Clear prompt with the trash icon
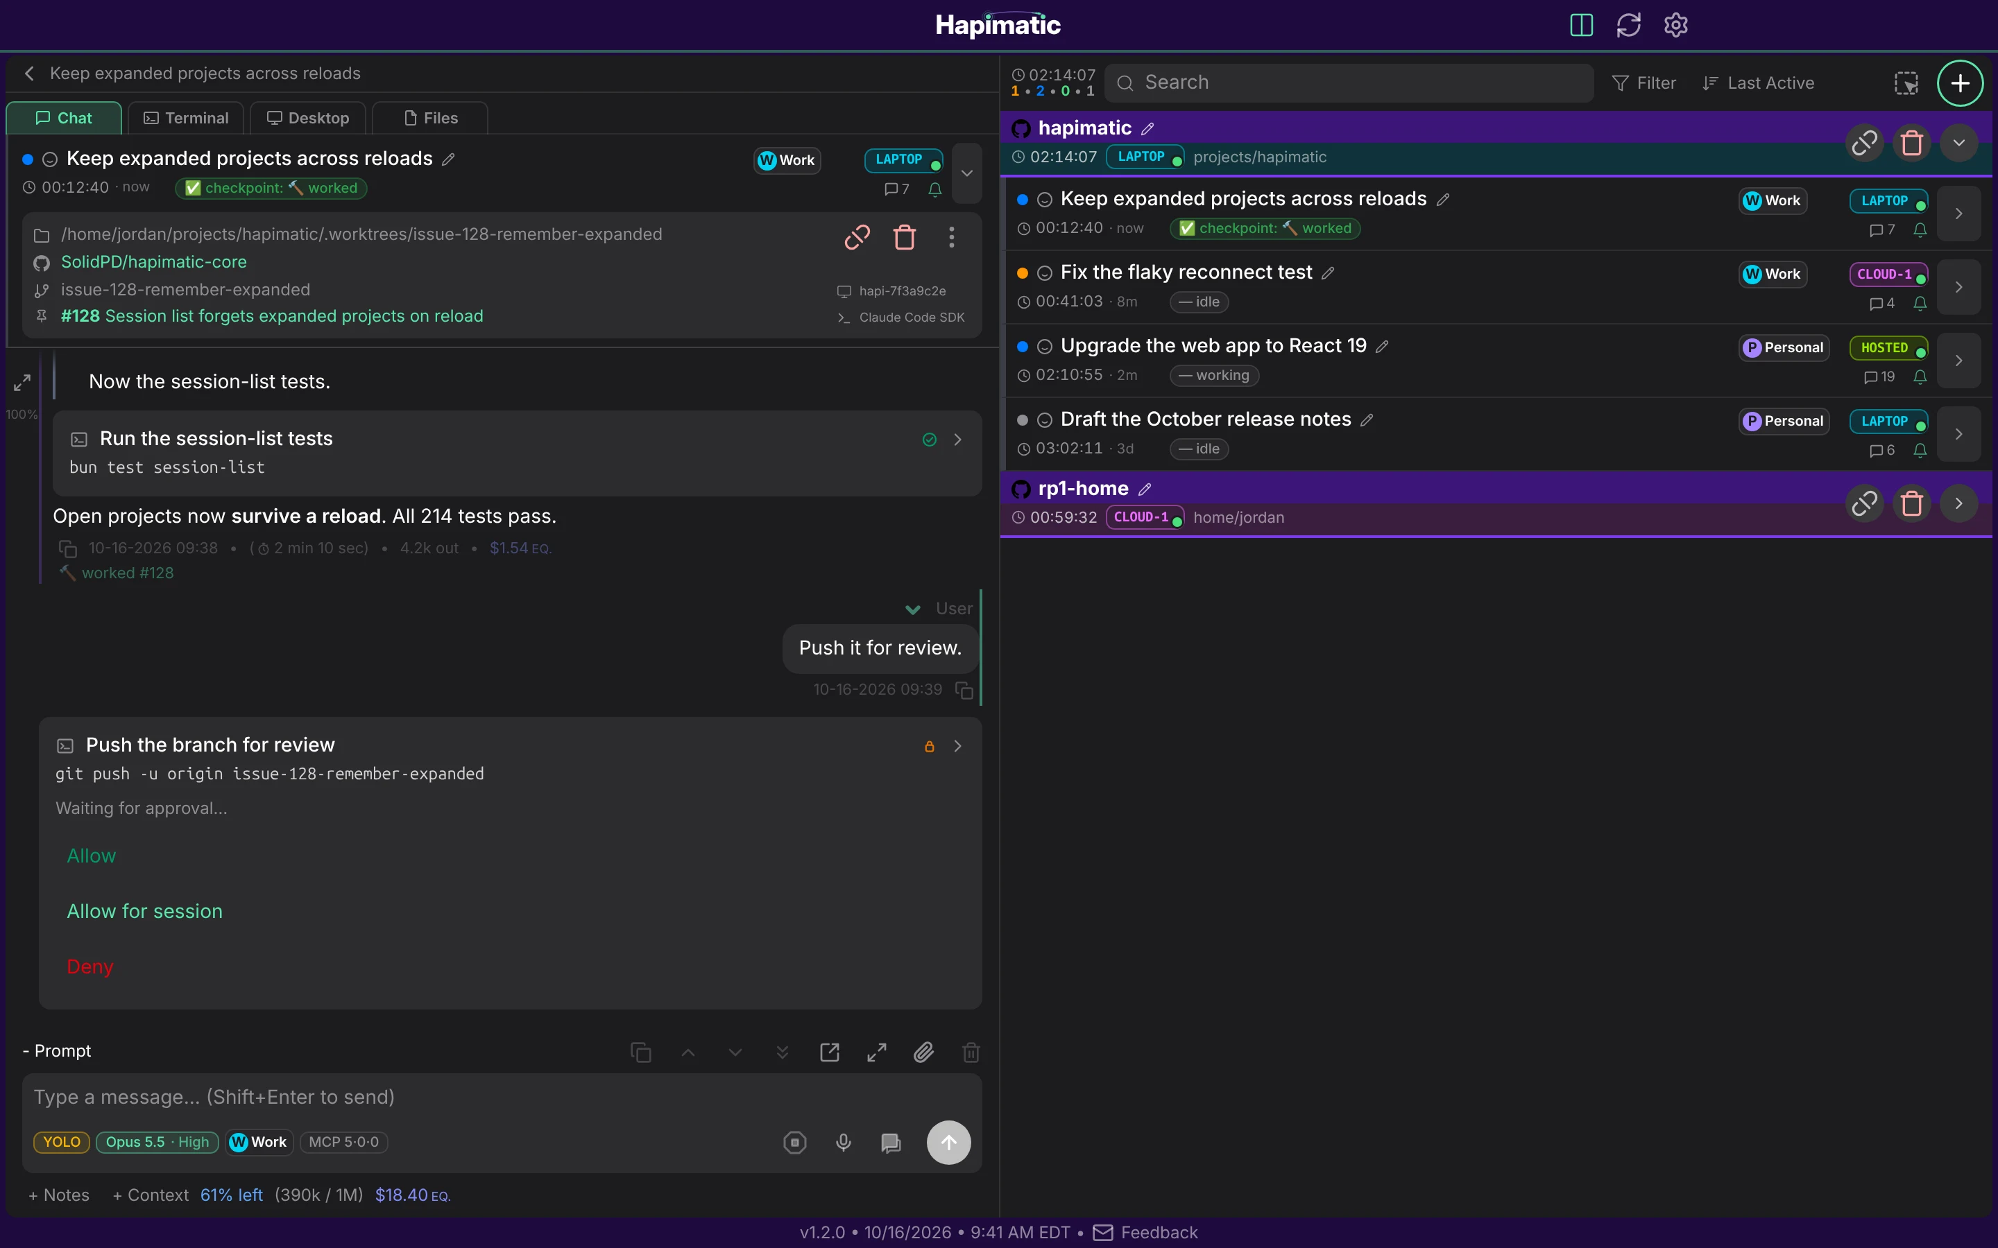Viewport: 1998px width, 1248px height. (971, 1052)
